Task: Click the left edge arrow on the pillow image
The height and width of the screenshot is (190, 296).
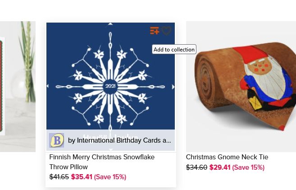Action: (48, 86)
